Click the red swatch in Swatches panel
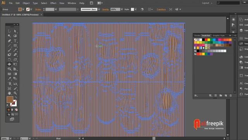The height and width of the screenshot is (140, 248). click(x=206, y=40)
